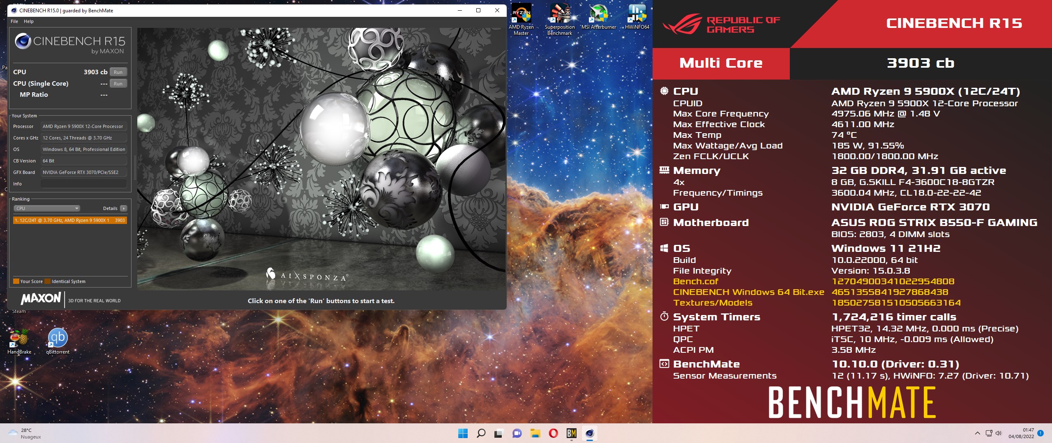Click the Cinebench R15 logo icon
The image size is (1052, 443).
[x=23, y=41]
